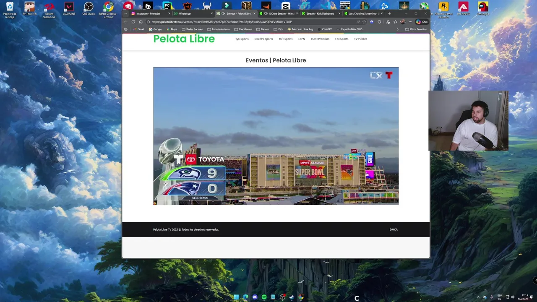537x302 pixels.
Task: Open the Windows Start menu
Action: (x=236, y=297)
